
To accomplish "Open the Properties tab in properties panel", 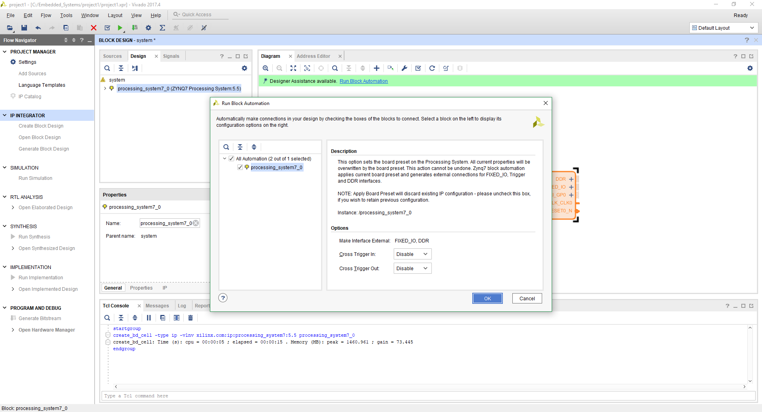I will pyautogui.click(x=141, y=288).
